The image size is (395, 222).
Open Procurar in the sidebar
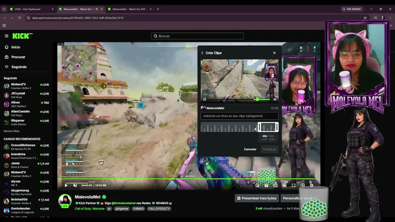[18, 57]
